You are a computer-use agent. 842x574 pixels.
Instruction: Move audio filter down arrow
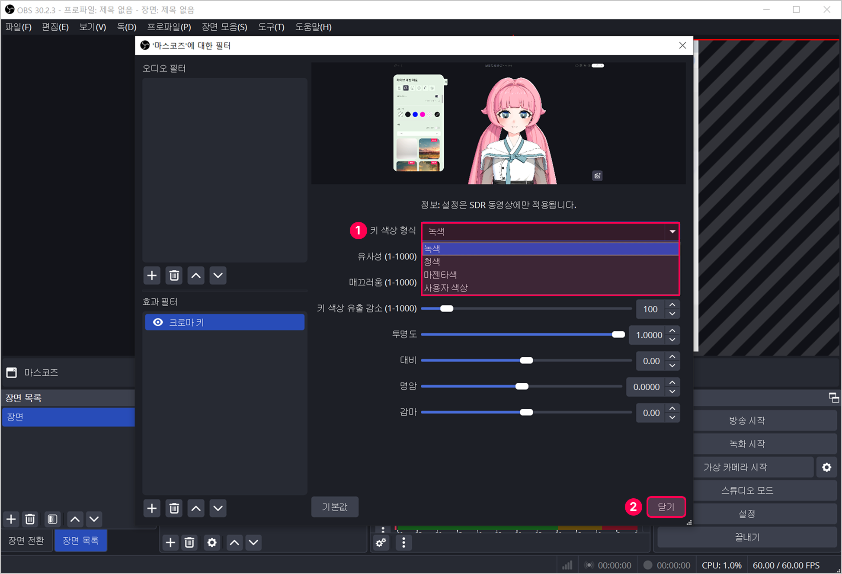(218, 276)
